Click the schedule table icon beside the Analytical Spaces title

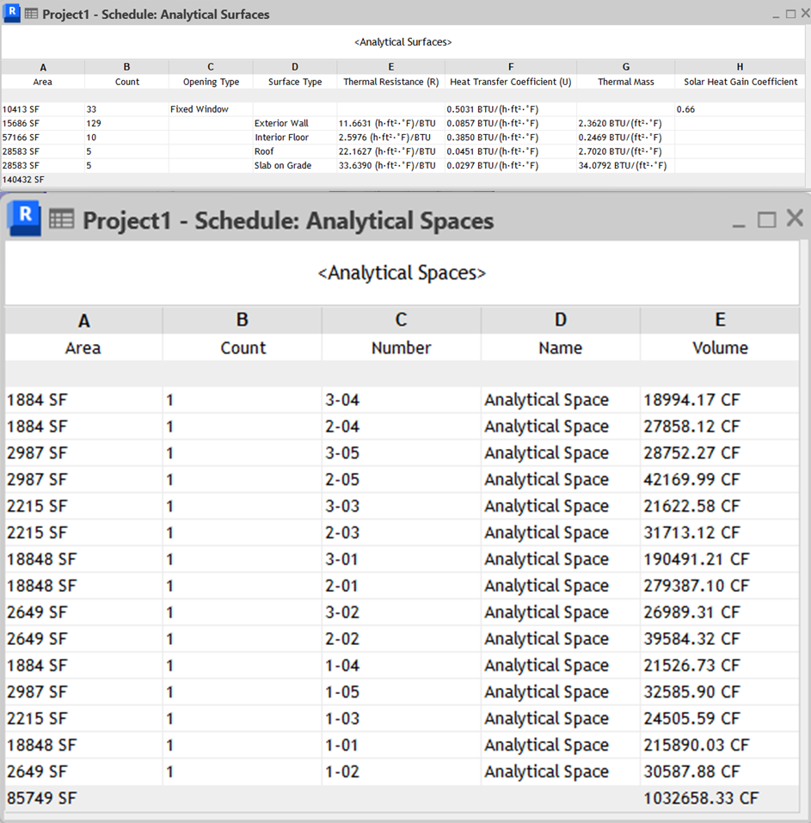point(61,220)
